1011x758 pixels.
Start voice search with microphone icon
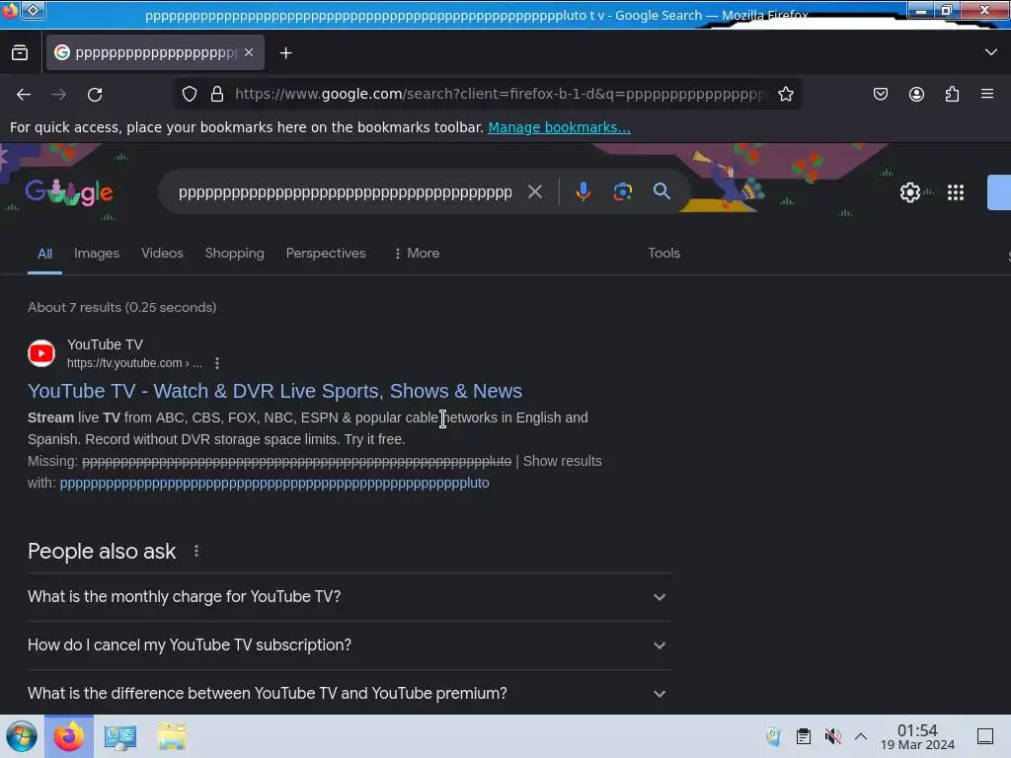point(583,191)
